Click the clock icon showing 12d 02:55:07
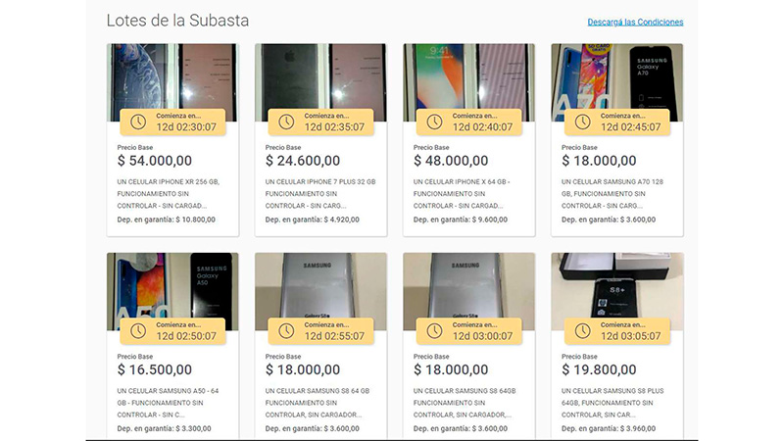This screenshot has height=441, width=784. (286, 331)
